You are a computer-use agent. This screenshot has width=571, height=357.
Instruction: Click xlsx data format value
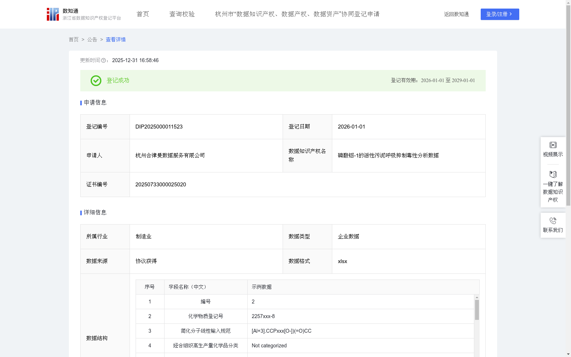(343, 261)
